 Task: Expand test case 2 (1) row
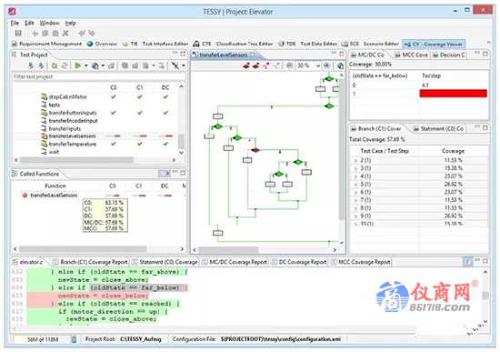355,160
